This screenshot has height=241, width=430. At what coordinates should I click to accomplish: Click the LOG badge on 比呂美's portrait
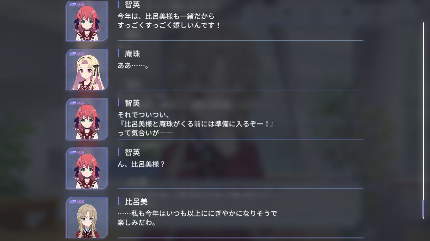click(x=77, y=202)
